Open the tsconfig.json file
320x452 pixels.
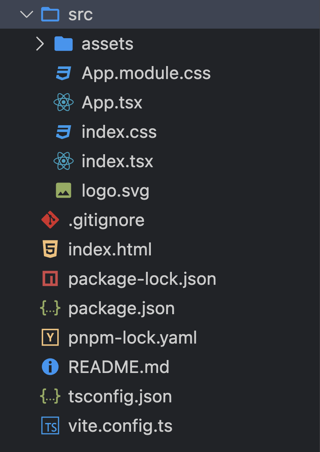(x=120, y=397)
